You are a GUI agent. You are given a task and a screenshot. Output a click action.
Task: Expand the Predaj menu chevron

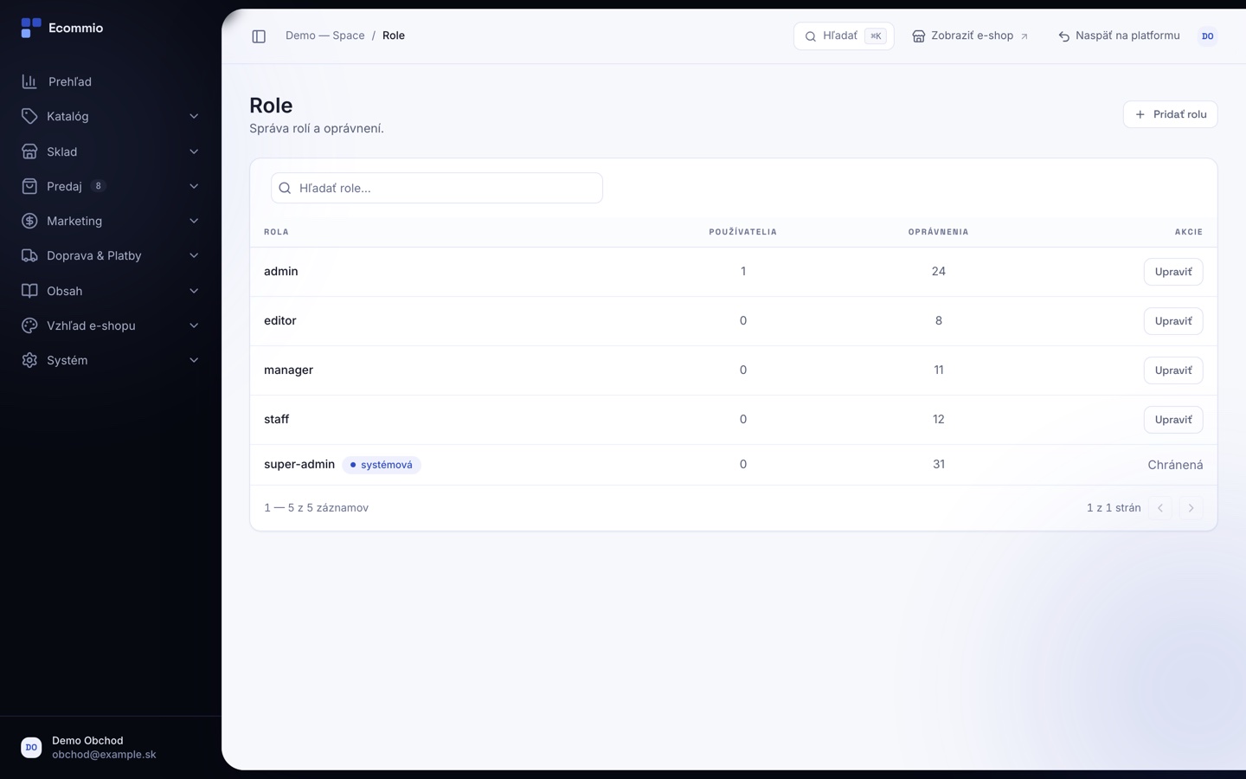tap(194, 186)
